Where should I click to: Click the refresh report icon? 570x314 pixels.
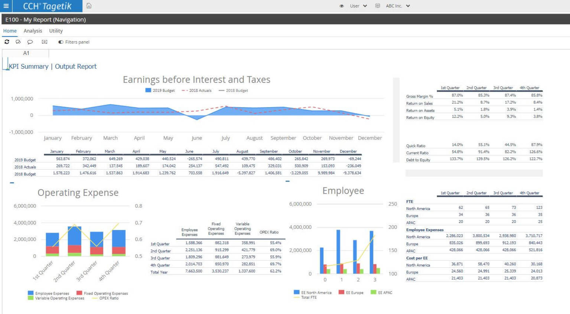7,42
